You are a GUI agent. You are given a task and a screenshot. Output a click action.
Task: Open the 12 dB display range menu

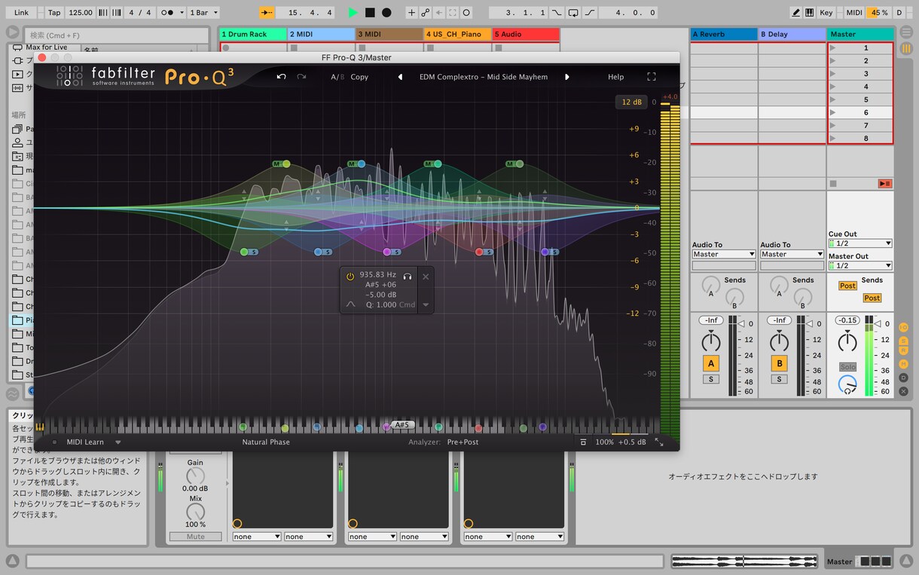coord(631,102)
